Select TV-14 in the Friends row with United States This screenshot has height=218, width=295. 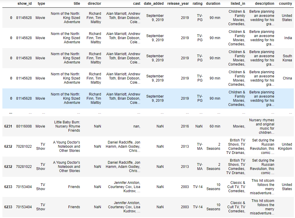198,187
